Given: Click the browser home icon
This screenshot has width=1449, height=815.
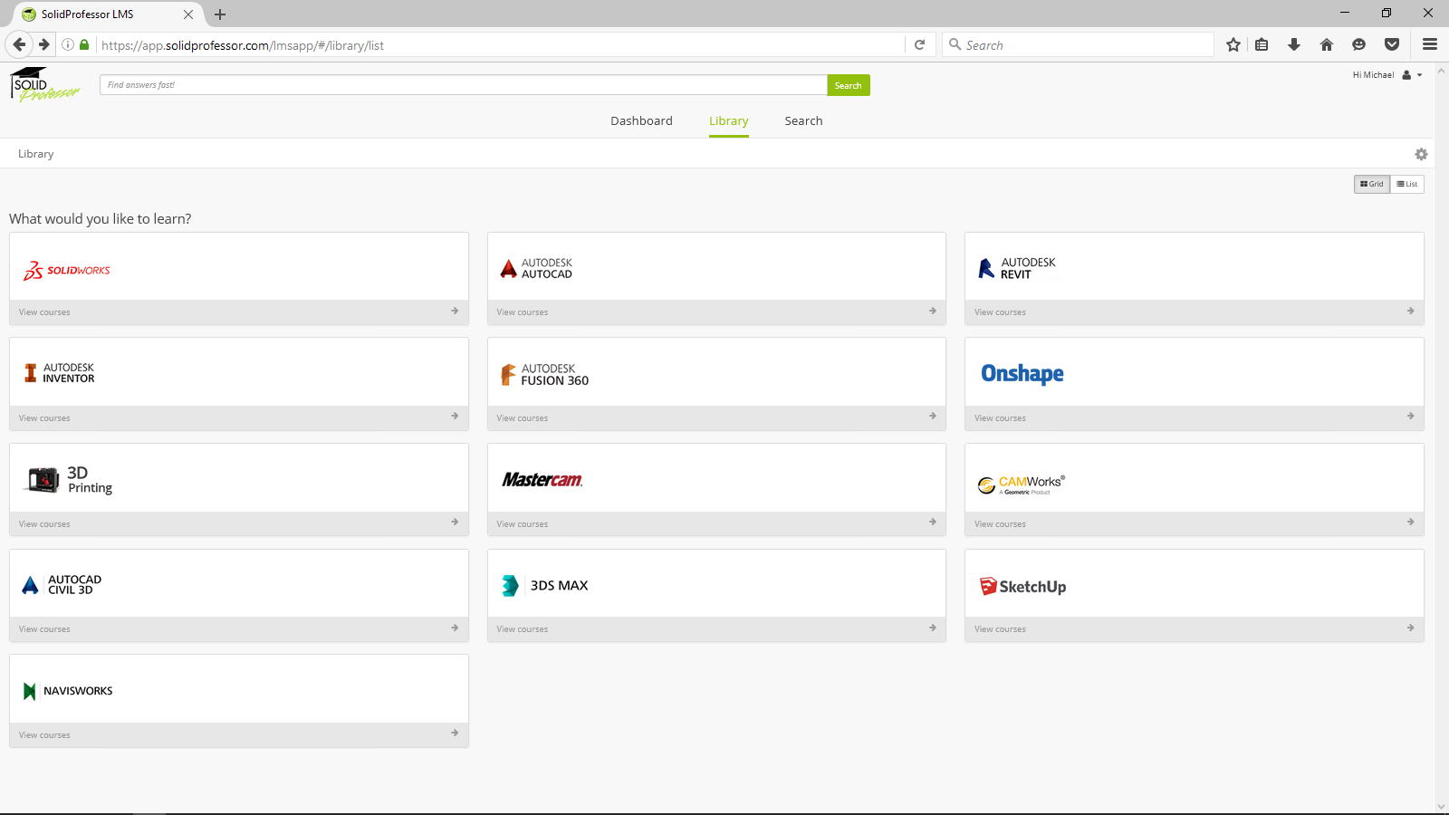Looking at the screenshot, I should coord(1327,44).
